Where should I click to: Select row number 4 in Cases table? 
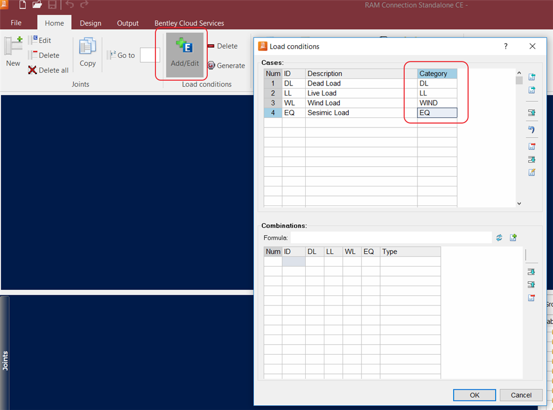(x=273, y=113)
